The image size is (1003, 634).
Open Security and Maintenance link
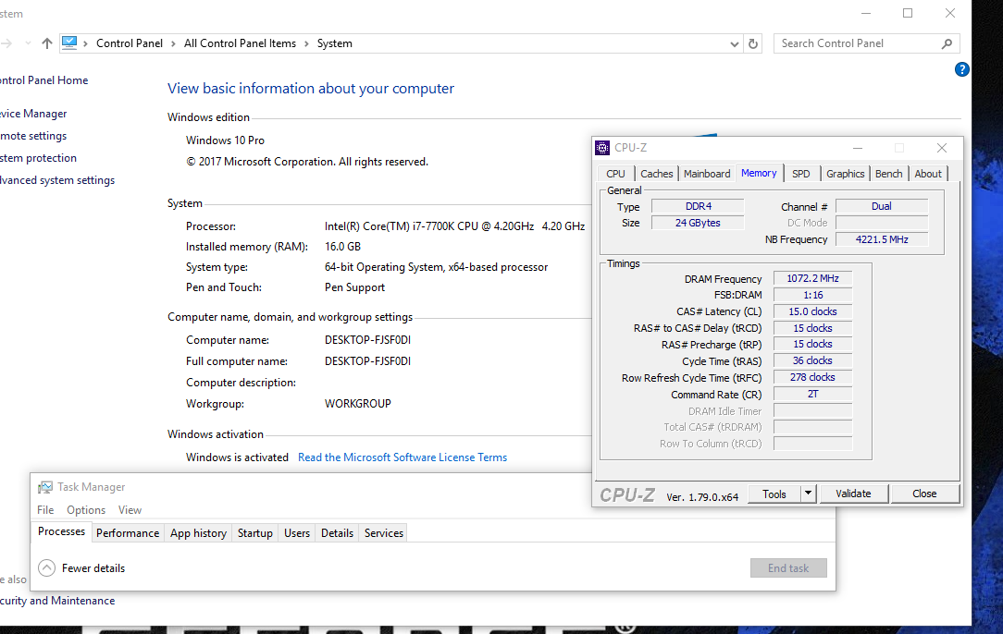click(x=57, y=601)
